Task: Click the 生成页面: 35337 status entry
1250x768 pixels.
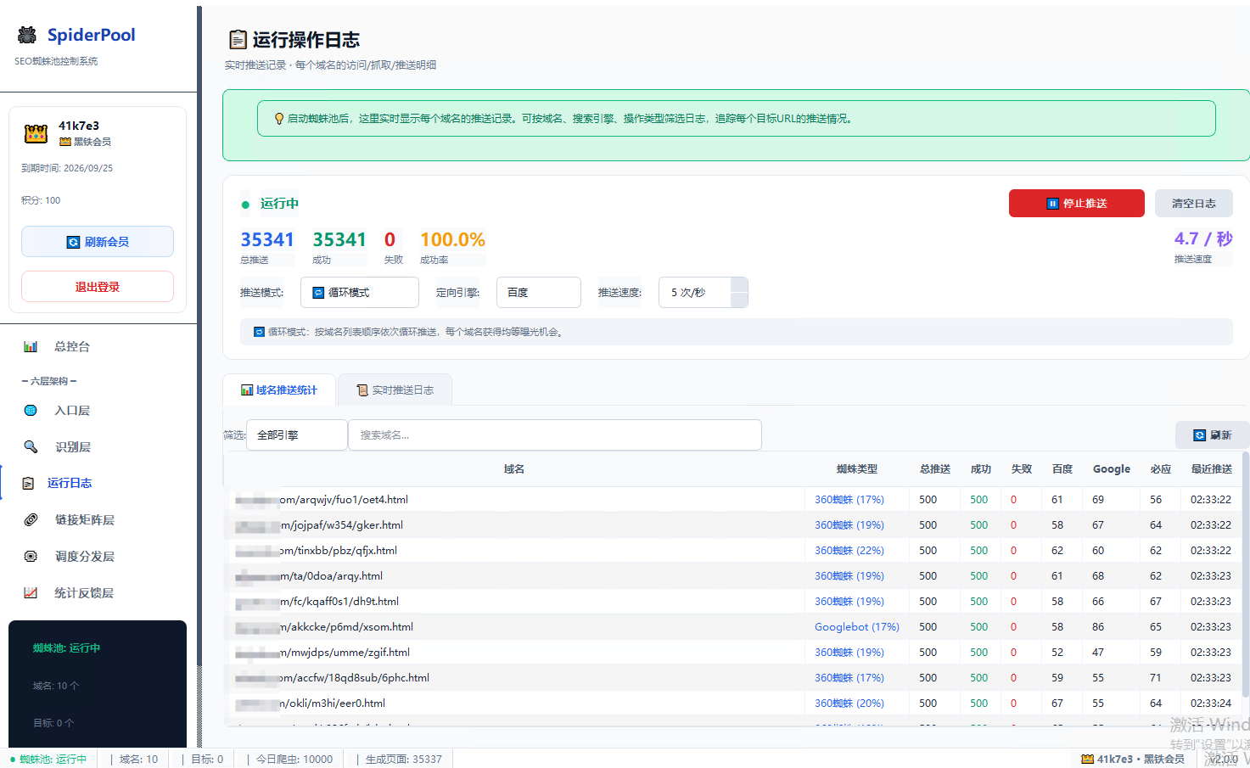Action: point(404,760)
